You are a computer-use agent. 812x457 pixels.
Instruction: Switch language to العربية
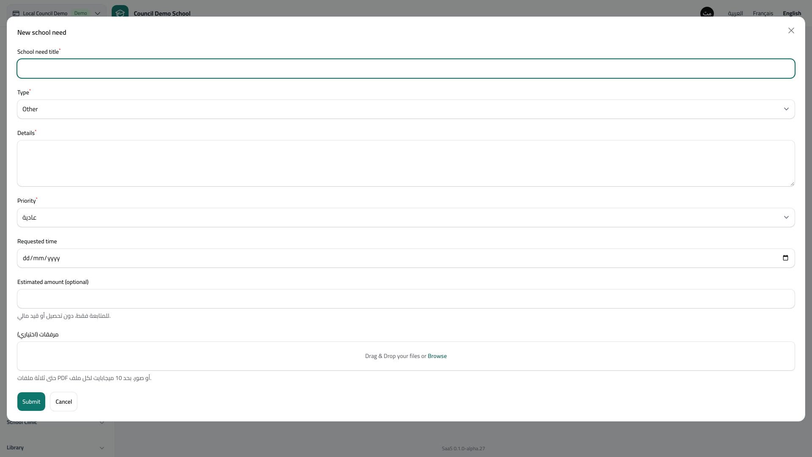coord(735,14)
